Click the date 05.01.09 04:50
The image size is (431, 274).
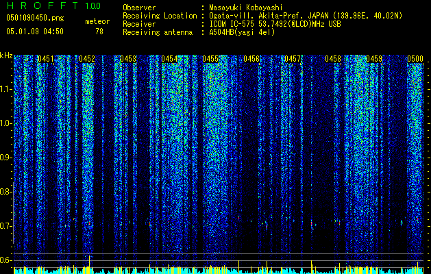[35, 32]
